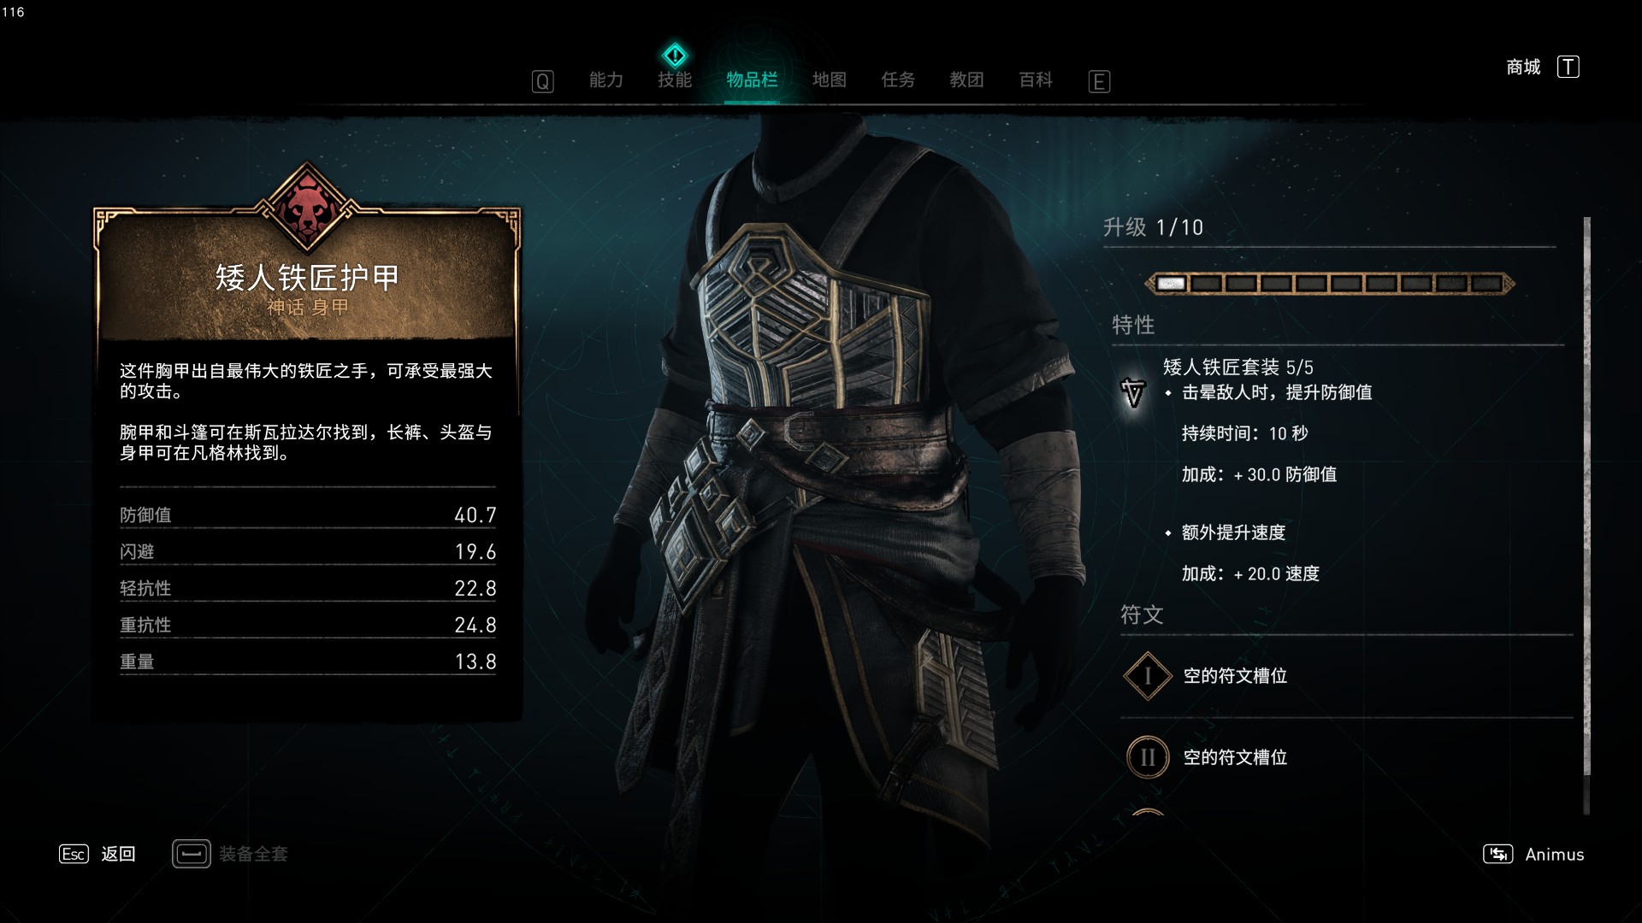
Task: Open the 商城 store
Action: [x=1523, y=67]
